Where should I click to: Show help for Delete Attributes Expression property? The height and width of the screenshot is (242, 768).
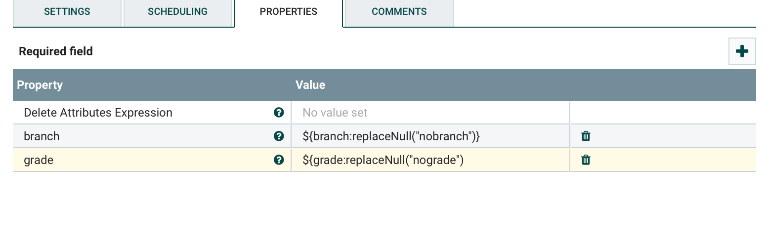279,113
